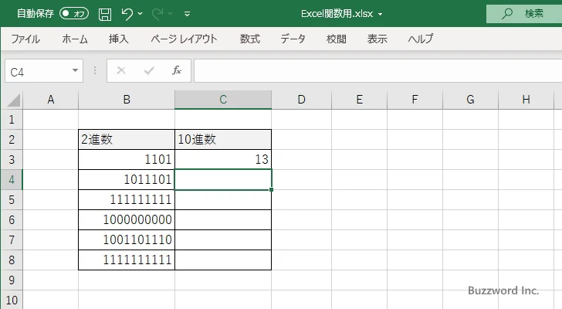The height and width of the screenshot is (309, 562).
Task: Select cell C3 showing 13
Action: (x=223, y=159)
